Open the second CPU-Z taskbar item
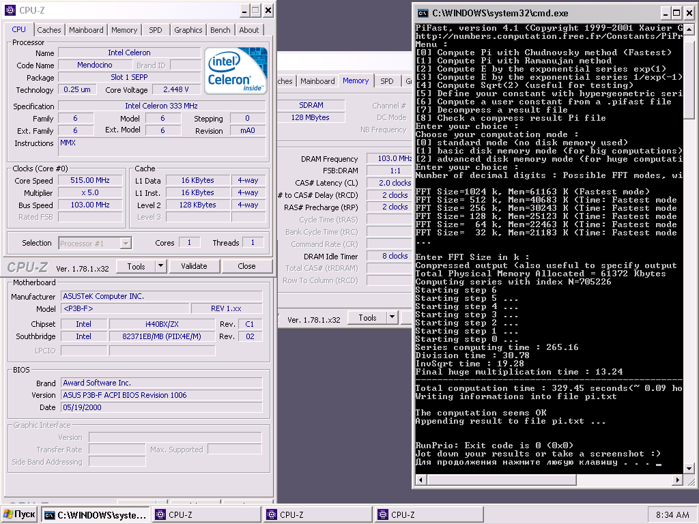This screenshot has height=524, width=699. click(x=318, y=514)
